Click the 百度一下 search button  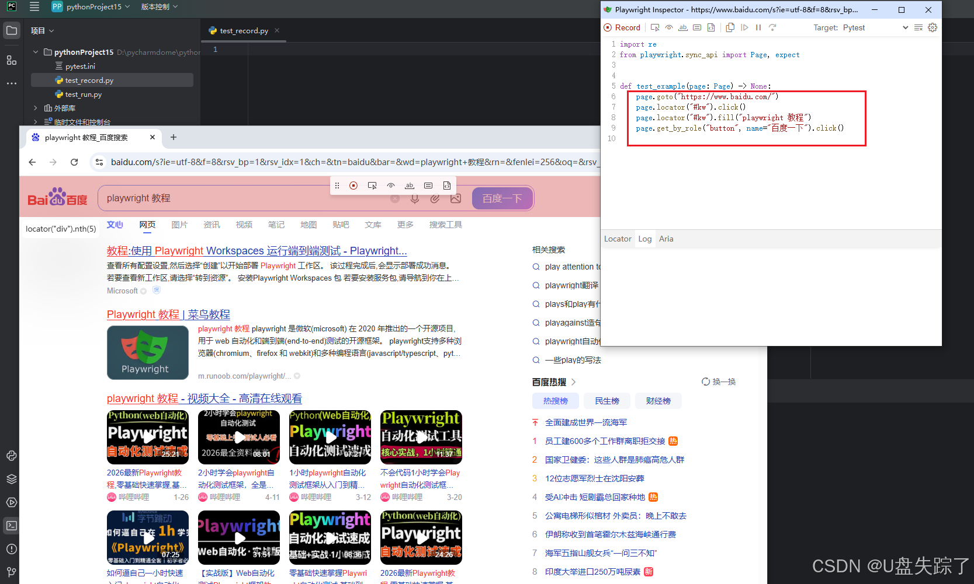(502, 198)
